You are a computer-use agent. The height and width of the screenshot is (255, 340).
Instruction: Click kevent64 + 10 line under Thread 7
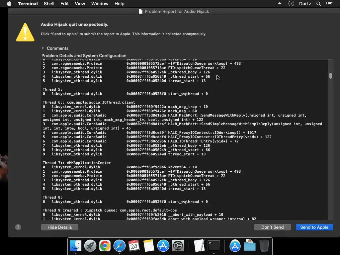point(120,167)
